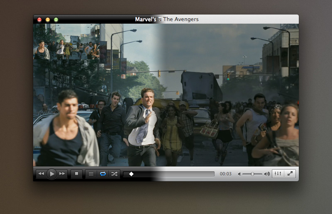Click the fast-forward (next) button
The width and height of the screenshot is (332, 214).
point(63,174)
